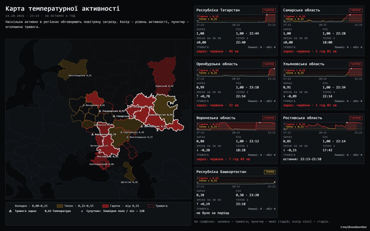Click the warning triangle beside Оренбурзька 0,99

(142, 126)
